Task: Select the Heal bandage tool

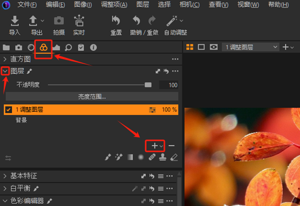Action: (152, 157)
